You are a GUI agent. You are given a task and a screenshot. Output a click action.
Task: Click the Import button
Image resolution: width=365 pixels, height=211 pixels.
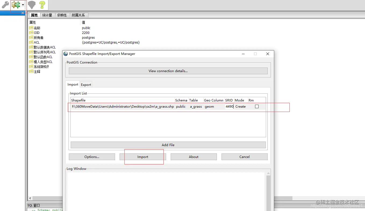coord(143,157)
